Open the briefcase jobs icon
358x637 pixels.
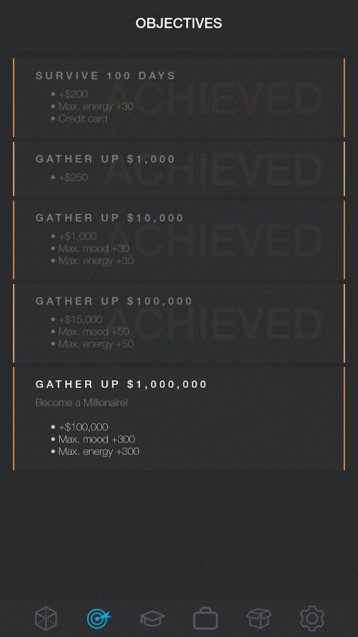tap(205, 619)
